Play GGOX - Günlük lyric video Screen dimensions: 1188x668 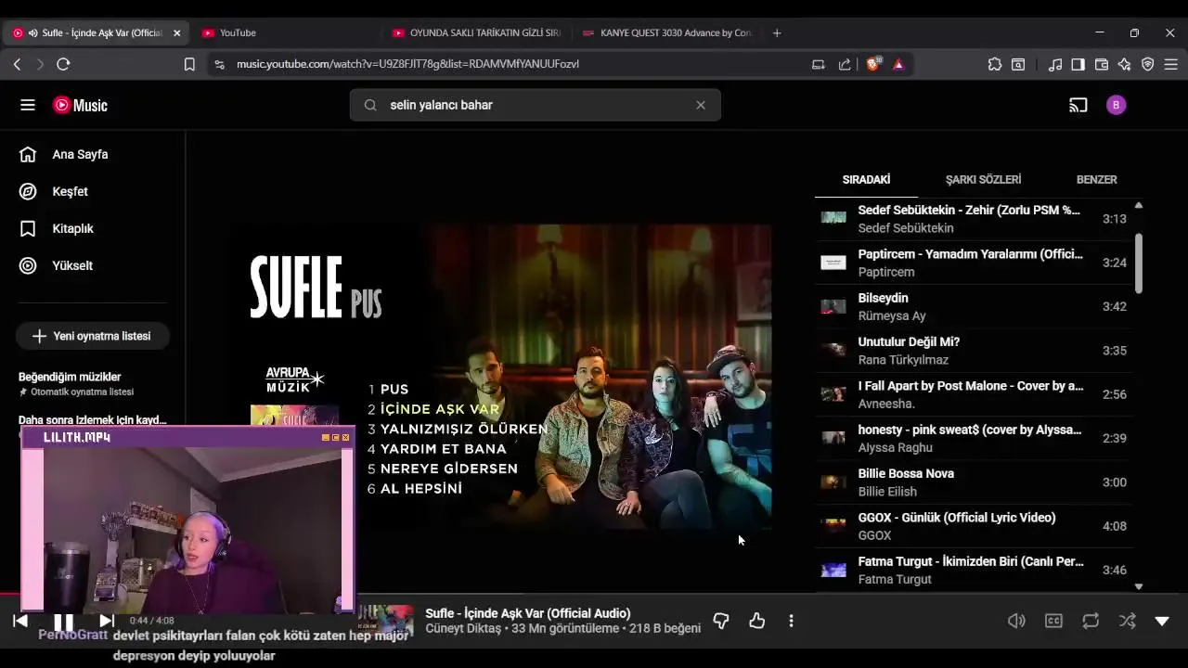pos(974,526)
